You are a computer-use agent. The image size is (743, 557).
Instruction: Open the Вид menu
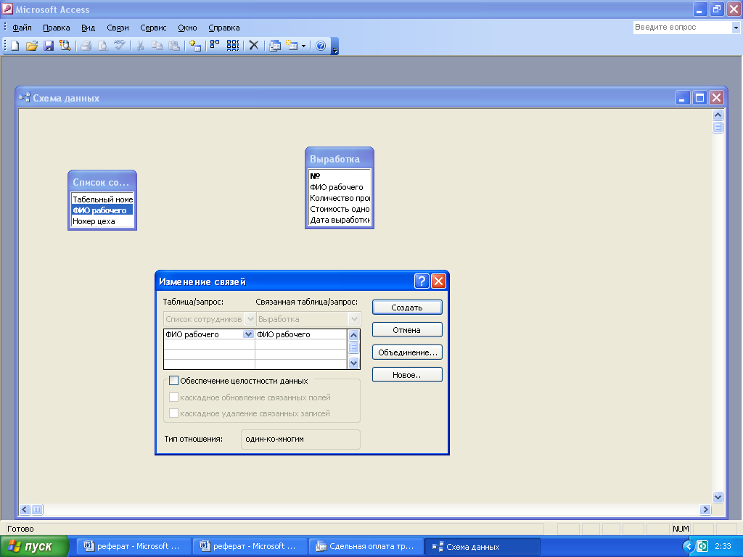[x=88, y=28]
